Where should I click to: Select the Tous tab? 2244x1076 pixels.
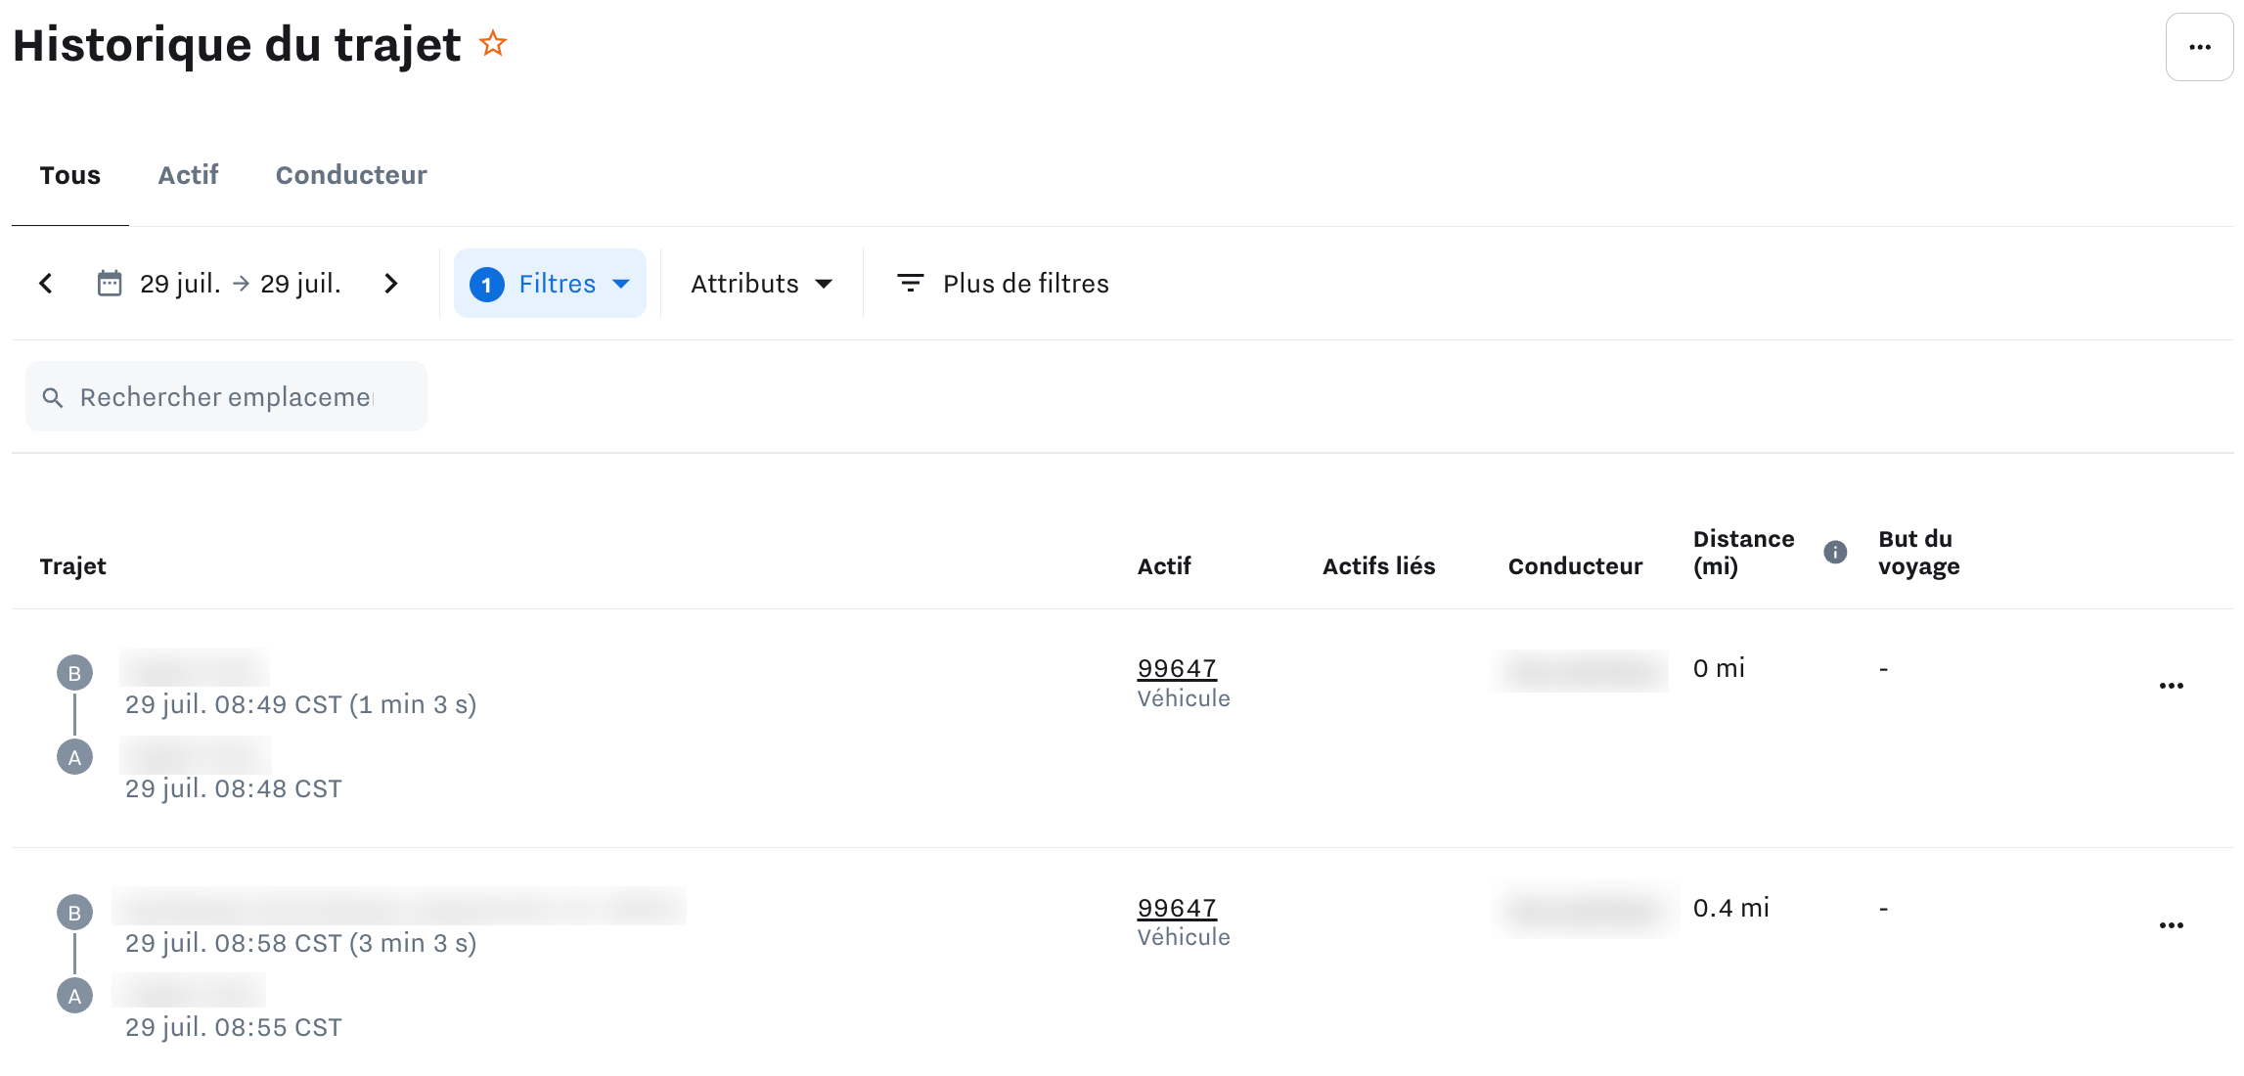[70, 175]
